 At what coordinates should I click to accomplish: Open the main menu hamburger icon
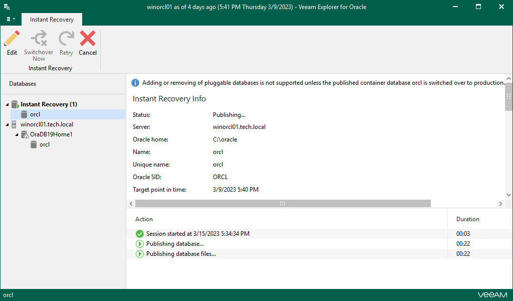11,20
